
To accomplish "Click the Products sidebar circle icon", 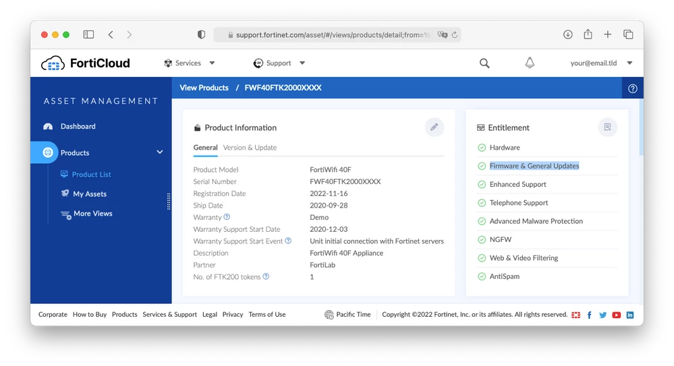I will pyautogui.click(x=48, y=152).
